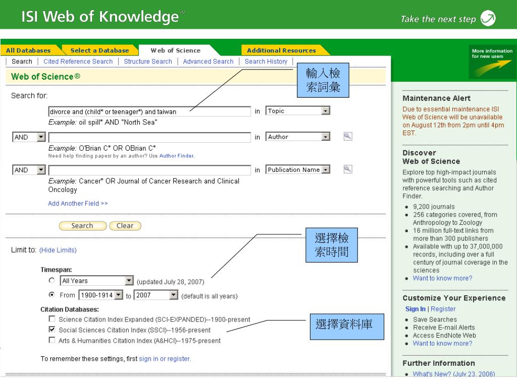Image resolution: width=517 pixels, height=387 pixels.
Task: Click the Hide Limits link
Action: [x=58, y=250]
